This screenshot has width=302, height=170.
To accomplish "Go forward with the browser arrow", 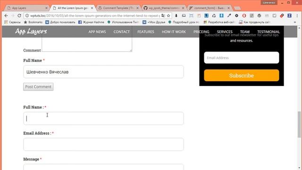I will coord(13,16).
